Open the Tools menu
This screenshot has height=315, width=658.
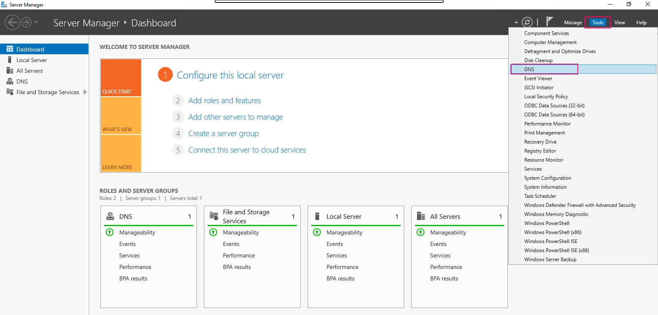tap(598, 23)
